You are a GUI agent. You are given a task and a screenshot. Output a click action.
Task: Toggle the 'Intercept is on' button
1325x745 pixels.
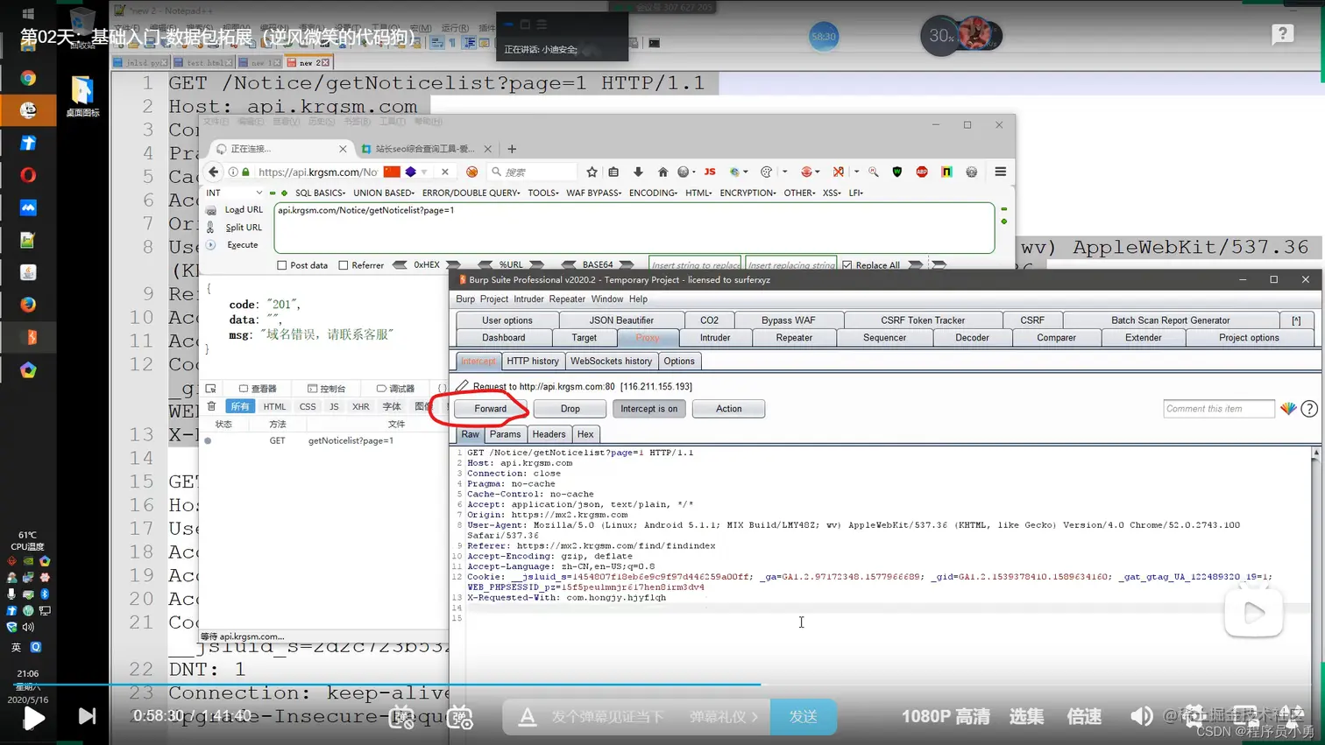648,409
